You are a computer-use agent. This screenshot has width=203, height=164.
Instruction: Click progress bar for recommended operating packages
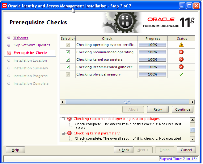pyautogui.click(x=152, y=52)
